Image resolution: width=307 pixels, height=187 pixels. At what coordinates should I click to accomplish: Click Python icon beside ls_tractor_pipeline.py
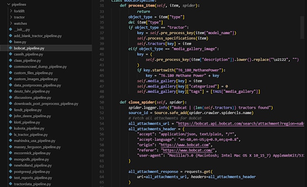point(10,134)
